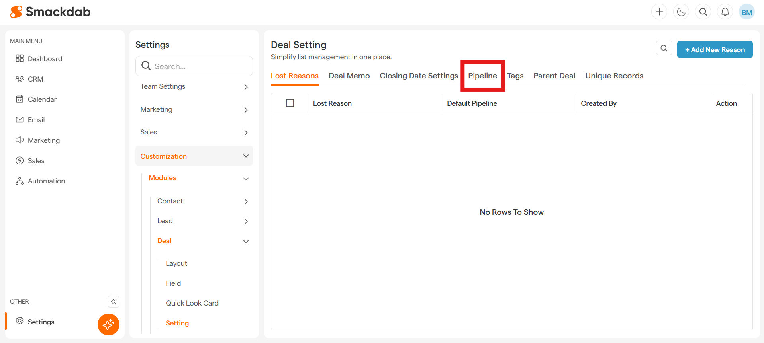The width and height of the screenshot is (764, 343).
Task: Click the orange AI sparkle assistant button
Action: [x=108, y=324]
